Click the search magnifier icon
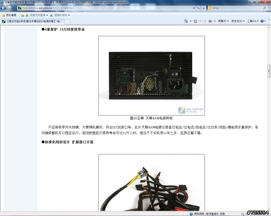 265,8
